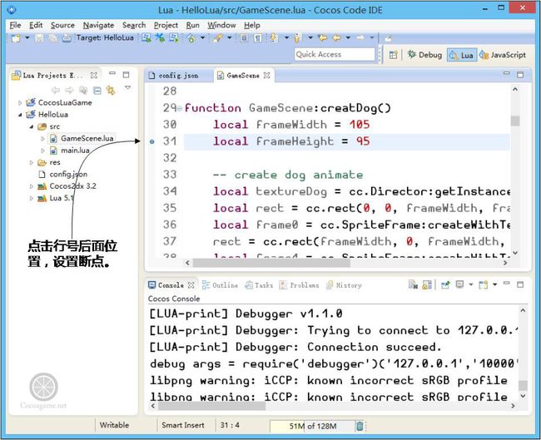The image size is (541, 440).
Task: Switch to the Problems view tab
Action: click(x=299, y=285)
